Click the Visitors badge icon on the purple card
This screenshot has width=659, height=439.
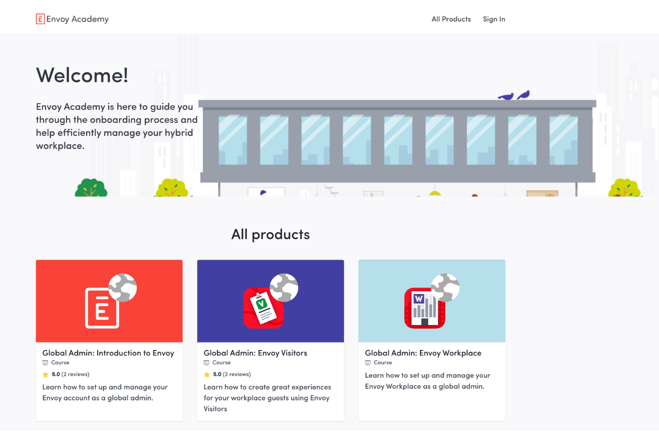pos(263,308)
